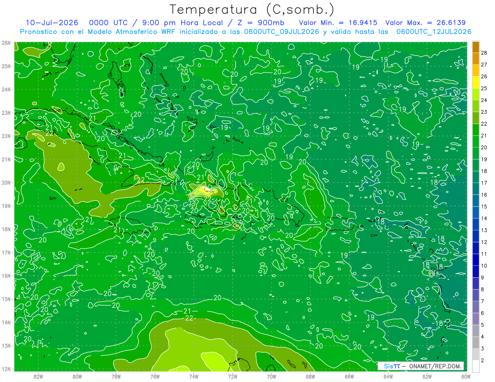Click 'Valor Max. = 26.6139' text
The height and width of the screenshot is (382, 495).
(426, 23)
